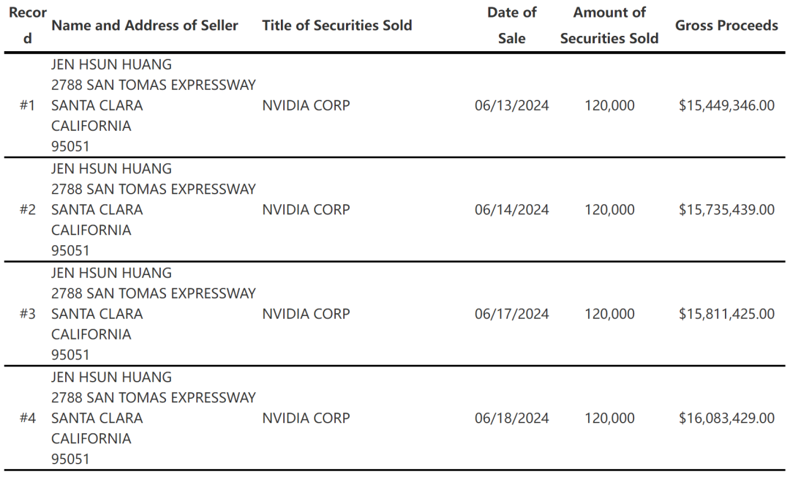Select record number #2 cell
Viewport: 790px width, 477px height.
click(x=27, y=210)
